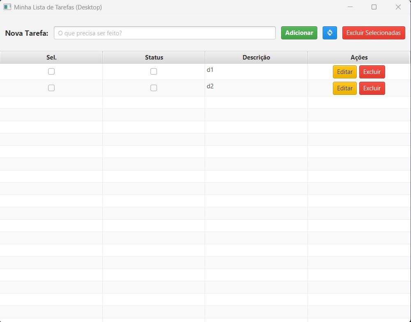Edit task d2 using its Editar button
411x322 pixels.
(344, 88)
